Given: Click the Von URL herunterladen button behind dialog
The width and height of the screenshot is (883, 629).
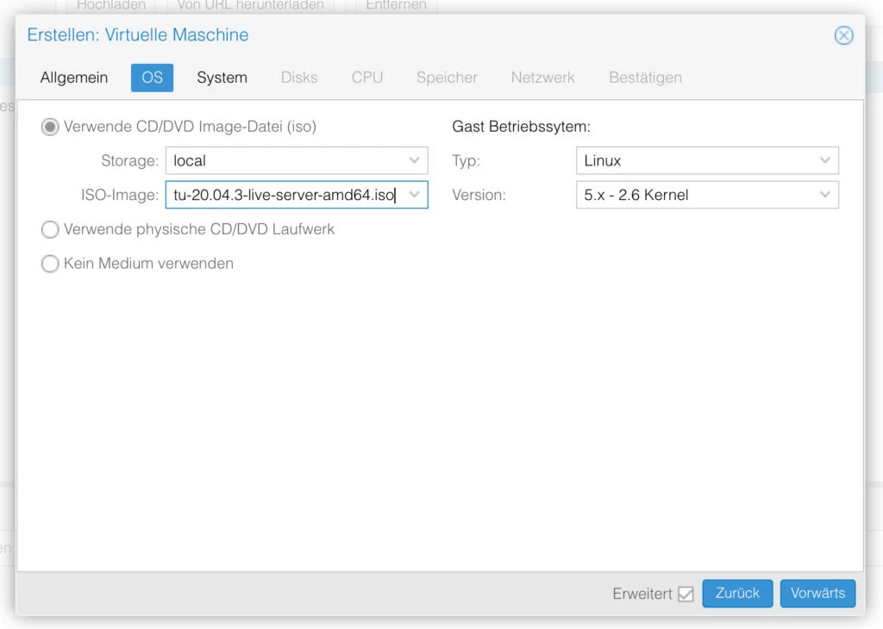Looking at the screenshot, I should [x=250, y=6].
